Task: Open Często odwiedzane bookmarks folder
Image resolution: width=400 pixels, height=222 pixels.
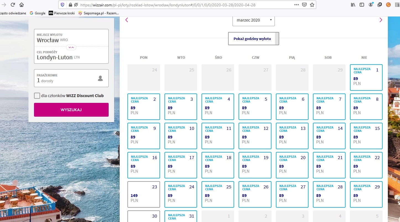Action: [13, 13]
